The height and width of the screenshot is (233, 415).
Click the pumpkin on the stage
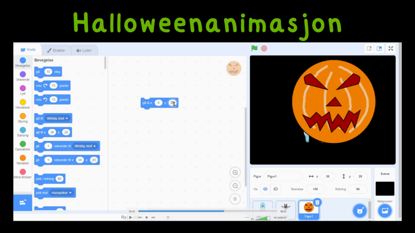point(334,102)
